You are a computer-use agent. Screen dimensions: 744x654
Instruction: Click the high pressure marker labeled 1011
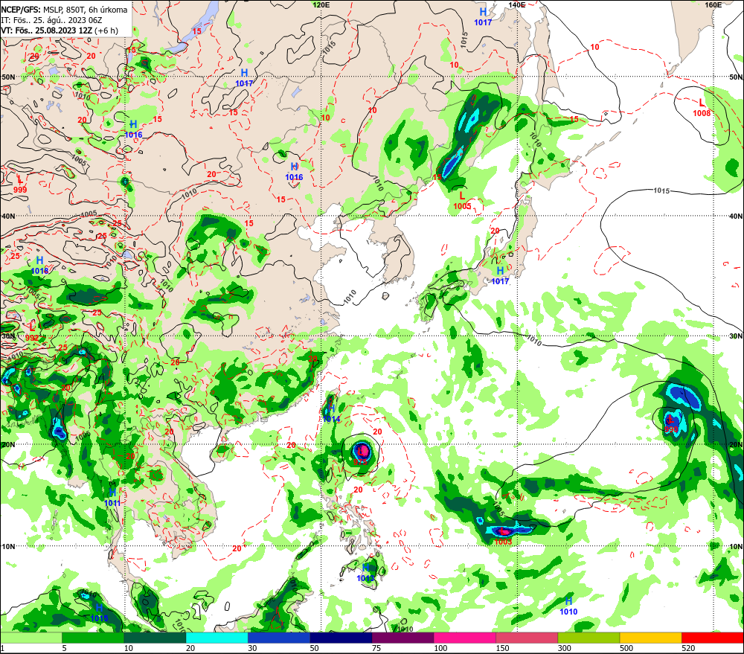112,497
